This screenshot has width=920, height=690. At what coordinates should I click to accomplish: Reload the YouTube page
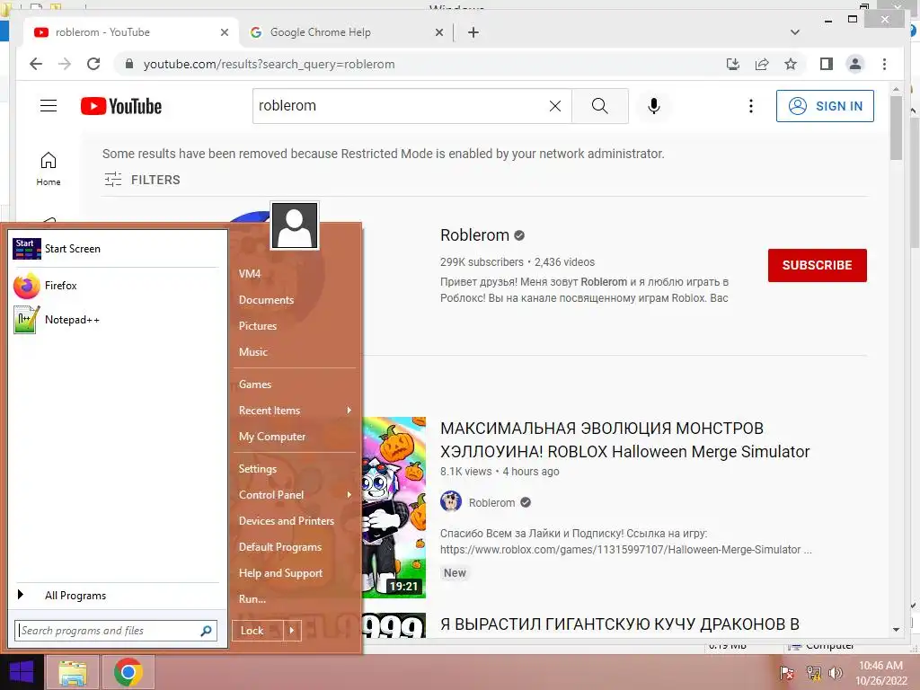(93, 64)
